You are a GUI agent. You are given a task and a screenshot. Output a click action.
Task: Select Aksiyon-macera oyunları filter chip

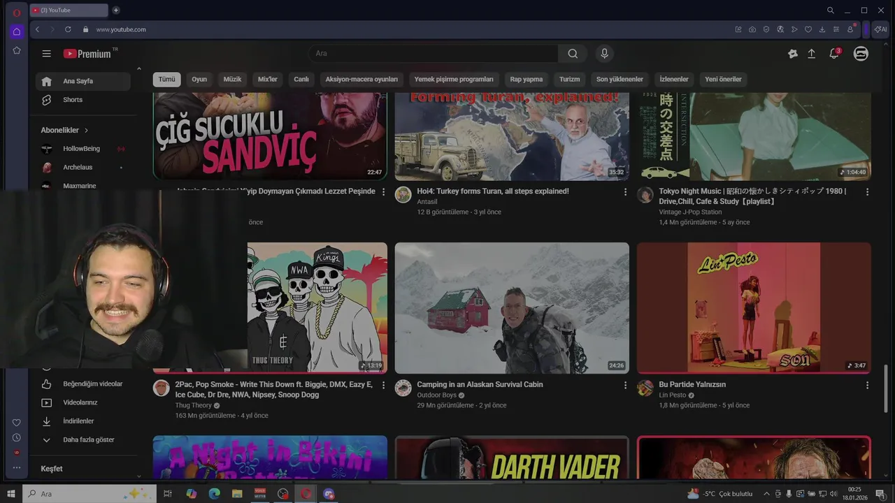click(361, 80)
